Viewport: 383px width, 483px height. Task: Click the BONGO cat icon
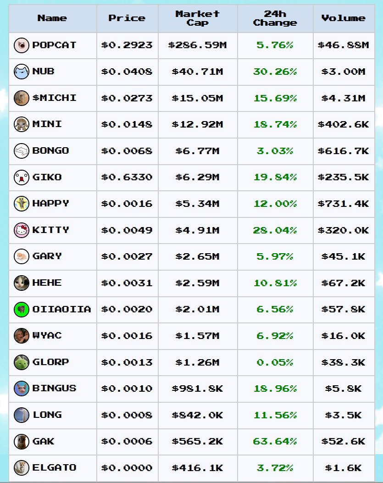pos(21,151)
